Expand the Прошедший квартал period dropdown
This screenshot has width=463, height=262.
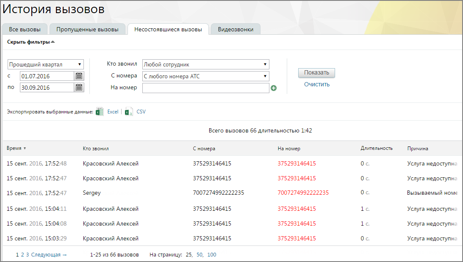point(45,64)
